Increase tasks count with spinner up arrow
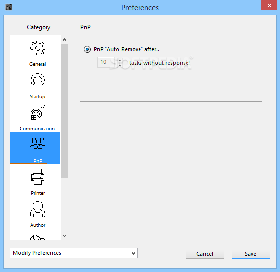This screenshot has height=272, width=280. [120, 60]
